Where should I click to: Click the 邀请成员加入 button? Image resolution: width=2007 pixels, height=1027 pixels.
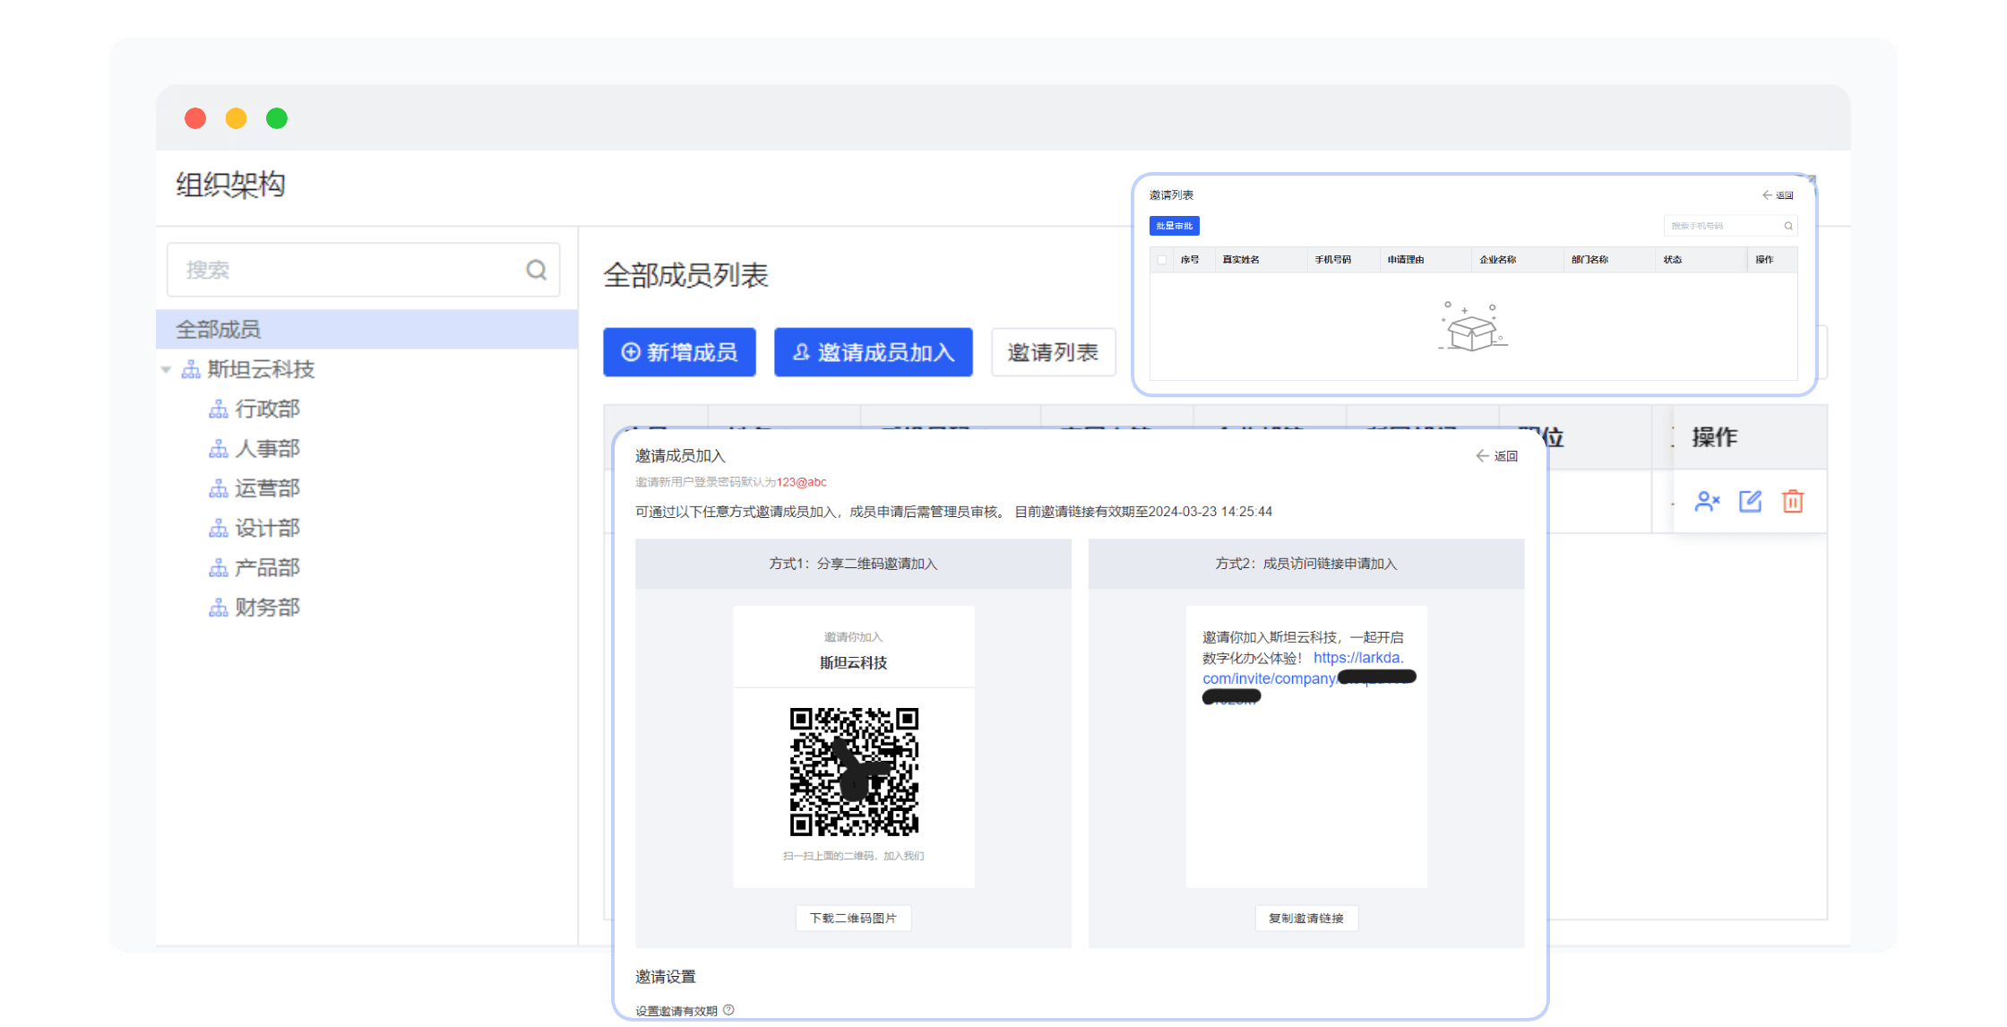point(873,352)
